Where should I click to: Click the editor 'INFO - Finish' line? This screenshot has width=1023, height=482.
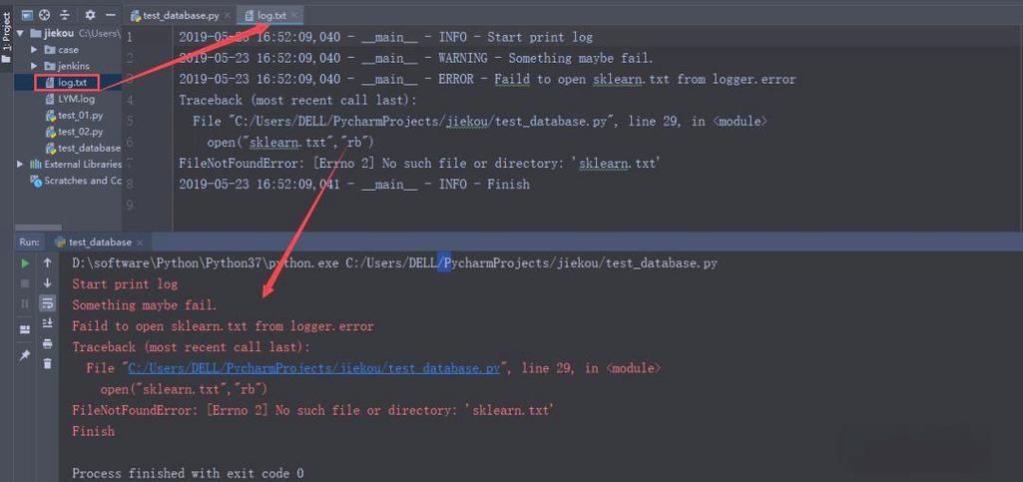(354, 185)
